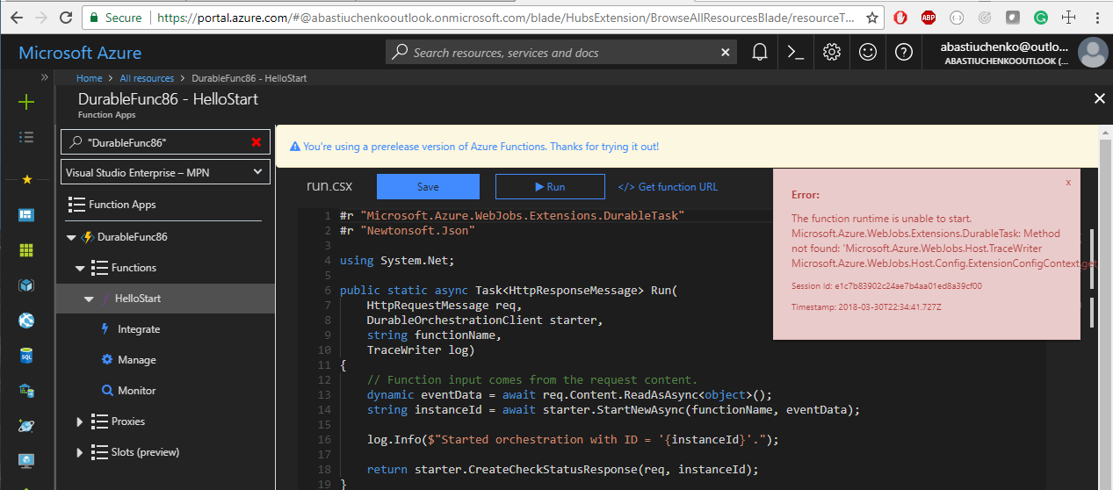Click the Get function URL link
Viewport: 1113px width, 490px height.
(x=668, y=187)
